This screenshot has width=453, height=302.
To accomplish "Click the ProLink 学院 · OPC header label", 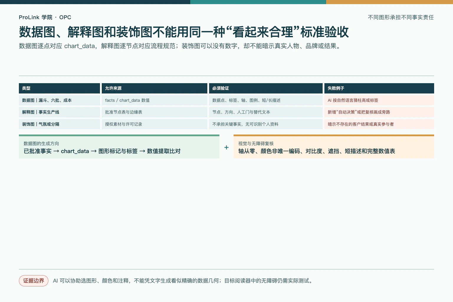I will (45, 17).
